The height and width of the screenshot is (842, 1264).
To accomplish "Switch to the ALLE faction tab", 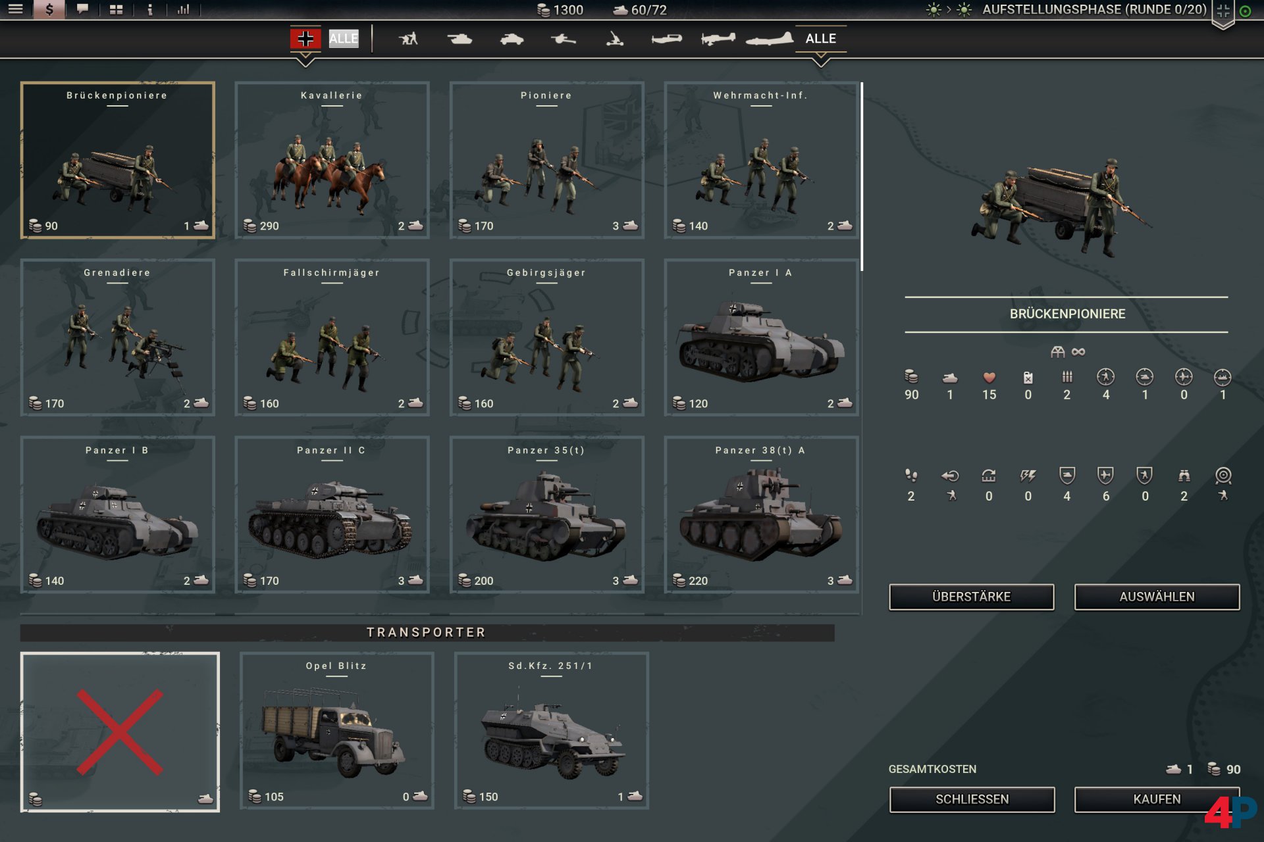I will tap(343, 39).
